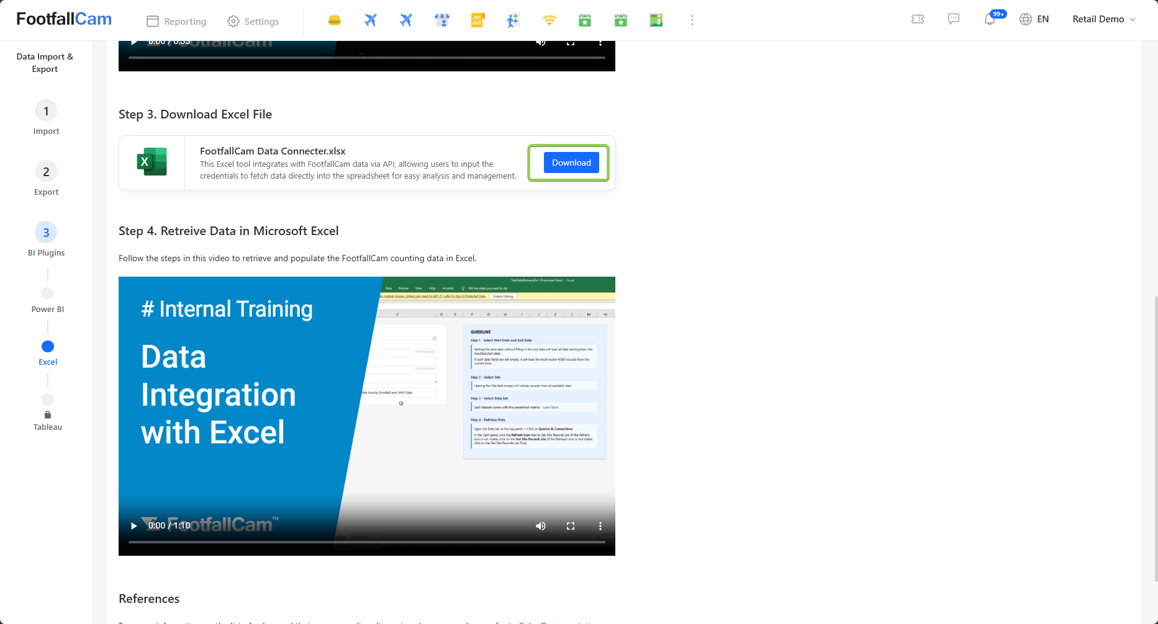Click the Excel file icon
The width and height of the screenshot is (1158, 624).
point(152,162)
